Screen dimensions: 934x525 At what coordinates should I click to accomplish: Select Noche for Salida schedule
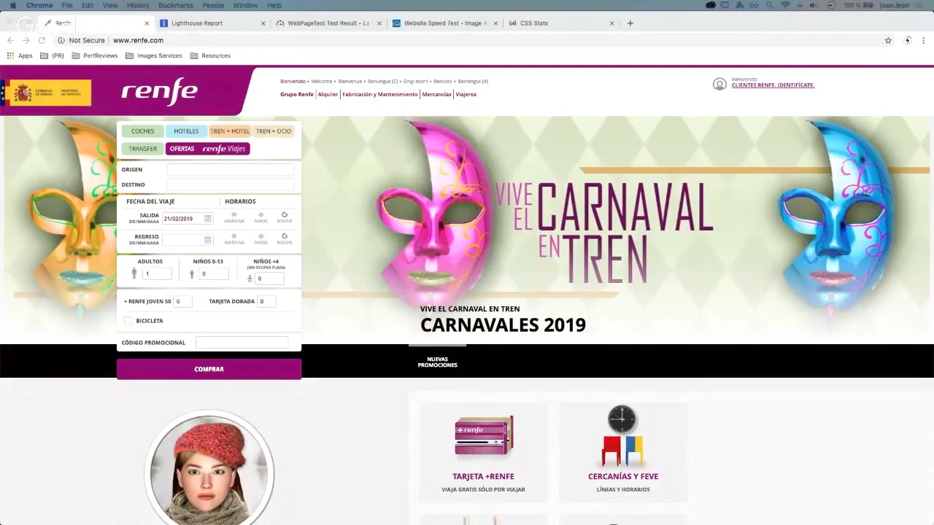[285, 217]
